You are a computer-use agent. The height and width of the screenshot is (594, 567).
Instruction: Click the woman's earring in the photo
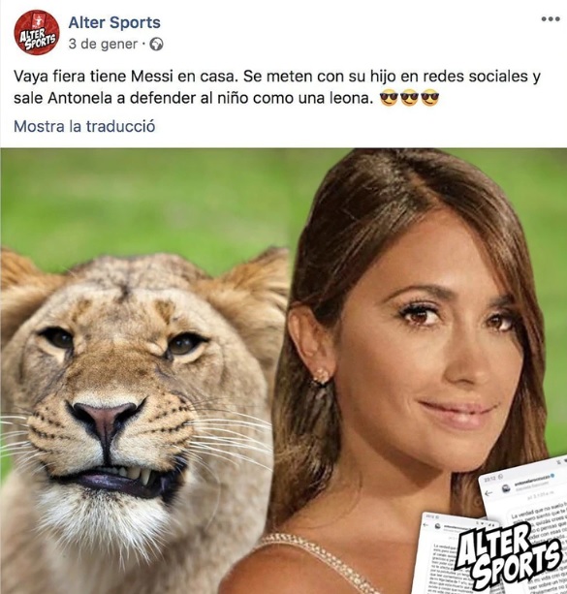322,376
